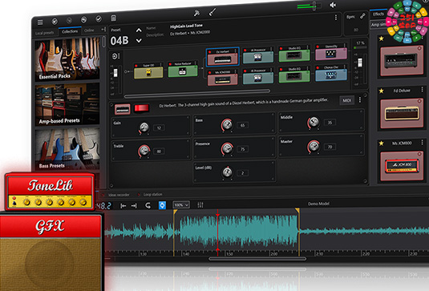The image size is (429, 291).
Task: Click the loop repeat arrow icon
Action: pos(148,205)
